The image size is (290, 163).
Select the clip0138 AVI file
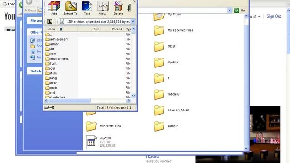(x=101, y=142)
